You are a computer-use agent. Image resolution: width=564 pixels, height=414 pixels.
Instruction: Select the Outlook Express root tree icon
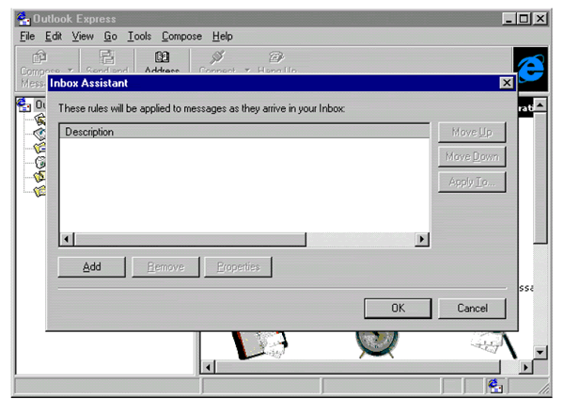(23, 104)
